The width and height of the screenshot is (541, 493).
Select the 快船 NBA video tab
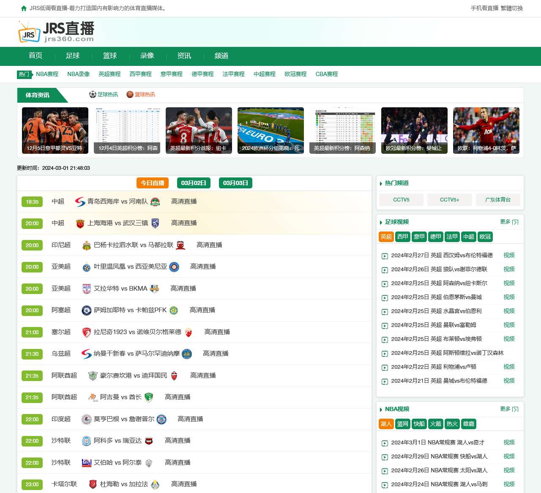pos(419,424)
